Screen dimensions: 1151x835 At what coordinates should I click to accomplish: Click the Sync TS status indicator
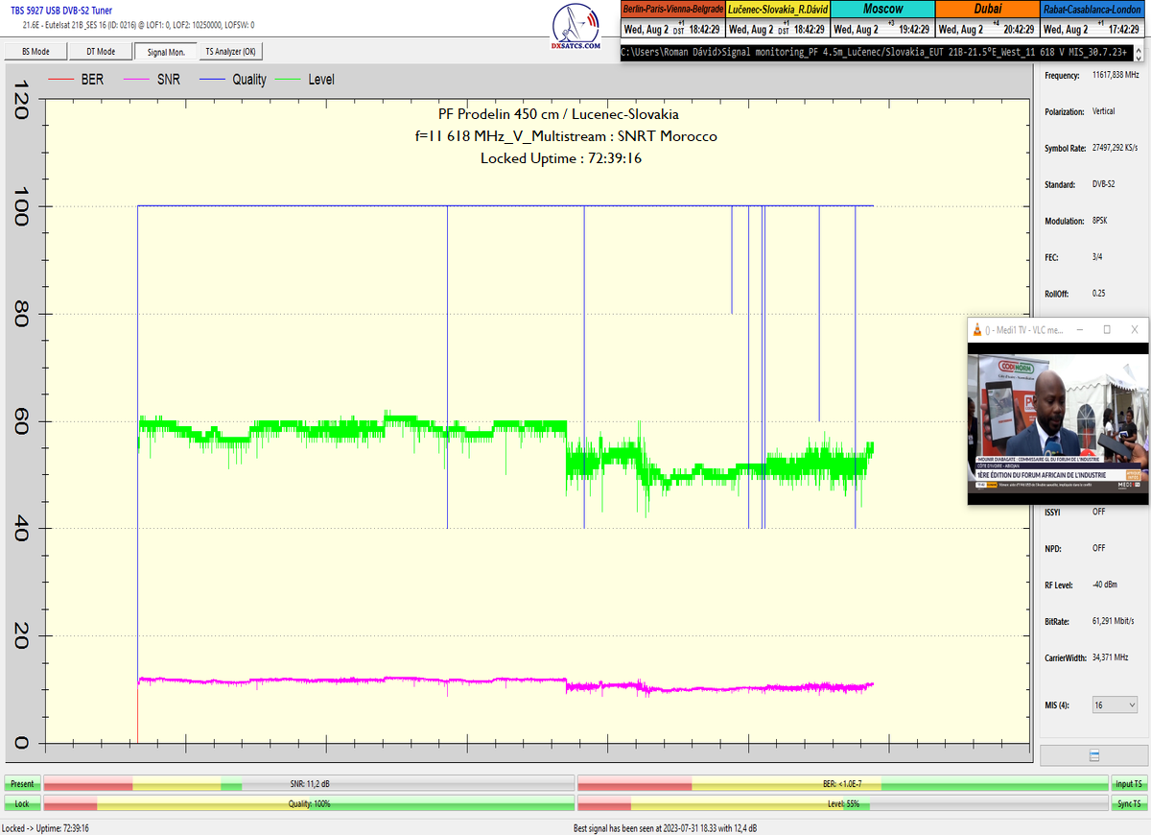1129,803
